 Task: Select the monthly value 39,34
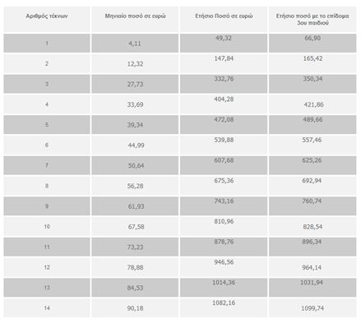pyautogui.click(x=135, y=125)
